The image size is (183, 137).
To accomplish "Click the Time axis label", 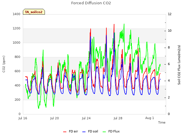I will coord(162,122).
